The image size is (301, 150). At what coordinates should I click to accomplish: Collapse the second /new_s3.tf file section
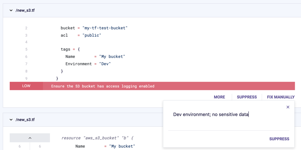[x=11, y=120]
